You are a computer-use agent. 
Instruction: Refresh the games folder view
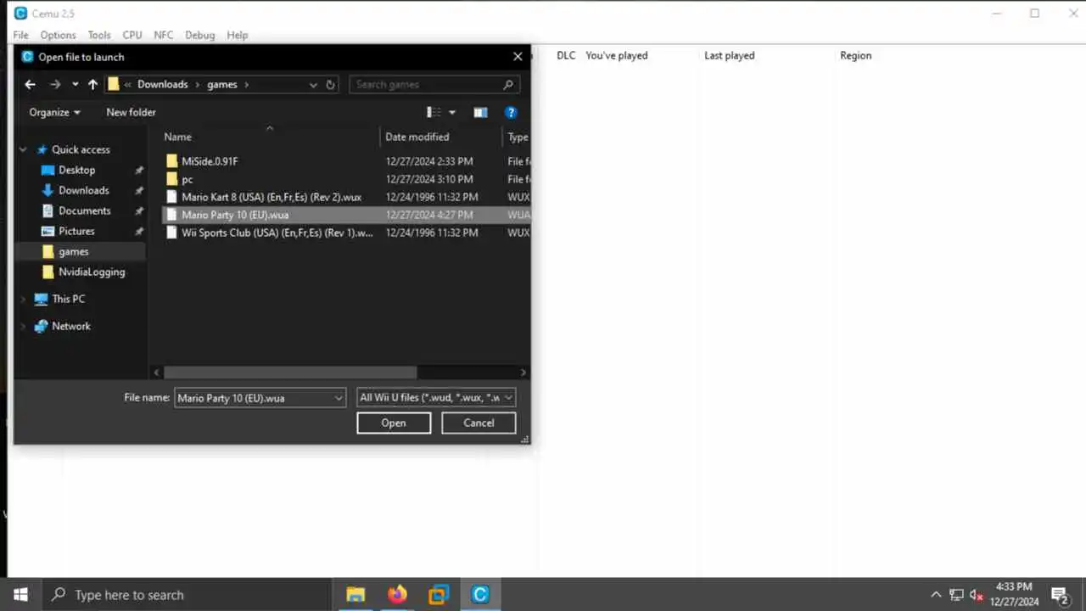click(331, 84)
